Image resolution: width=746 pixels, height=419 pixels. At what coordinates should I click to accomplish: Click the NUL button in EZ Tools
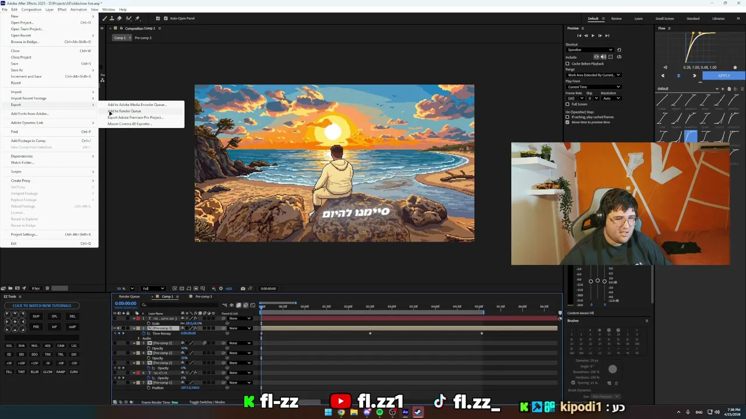click(x=34, y=346)
